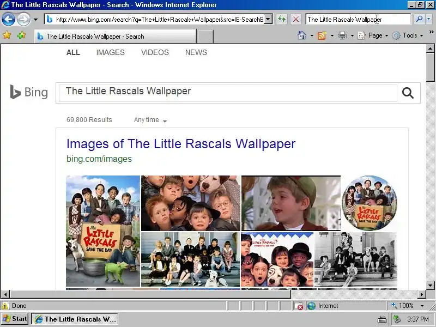Viewport: 436px width, 327px height.
Task: Open the Page menu
Action: click(373, 35)
